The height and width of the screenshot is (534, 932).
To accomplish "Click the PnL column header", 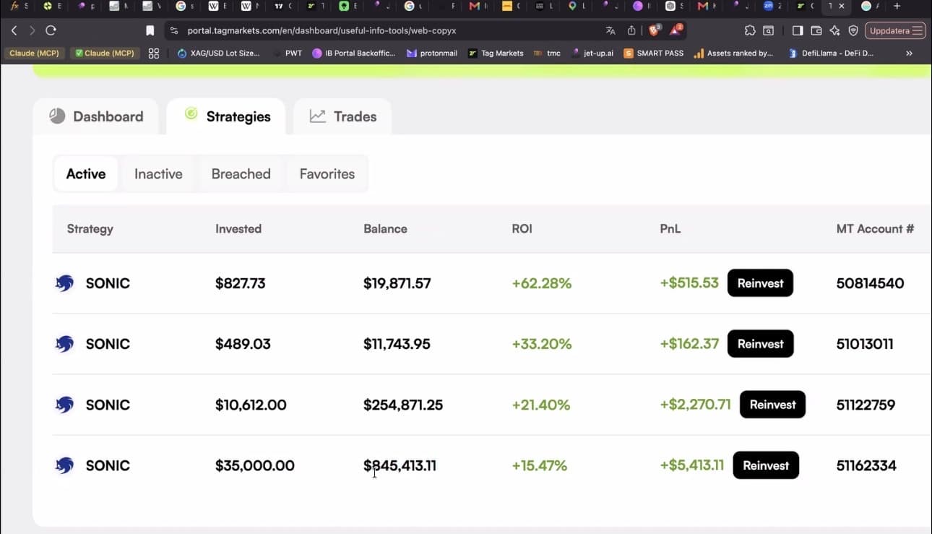I will point(670,228).
